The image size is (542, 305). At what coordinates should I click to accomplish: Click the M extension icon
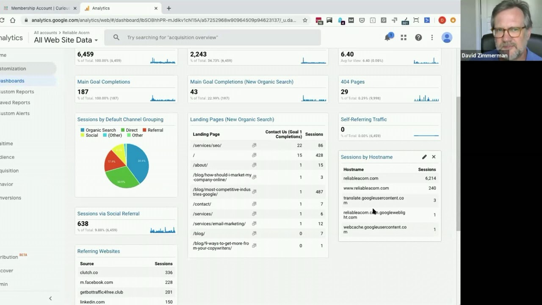click(351, 20)
